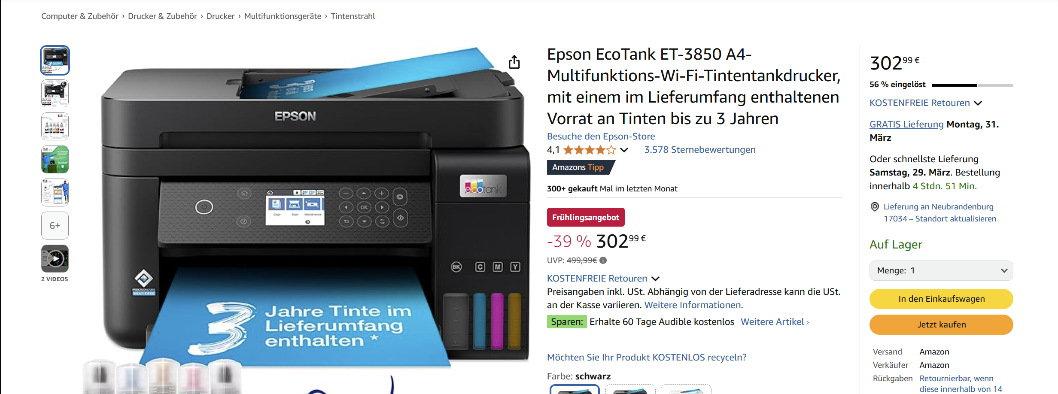Visit the Epson-Store link
Image resolution: width=1058 pixels, height=394 pixels.
pos(601,136)
